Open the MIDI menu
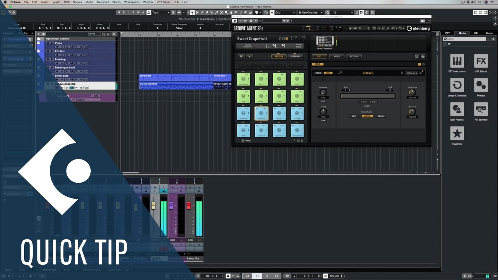This screenshot has height=280, width=498. point(67,2)
